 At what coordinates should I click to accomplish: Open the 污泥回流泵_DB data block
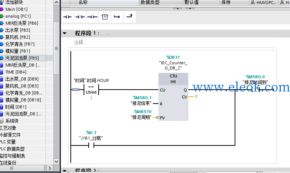pos(23,114)
